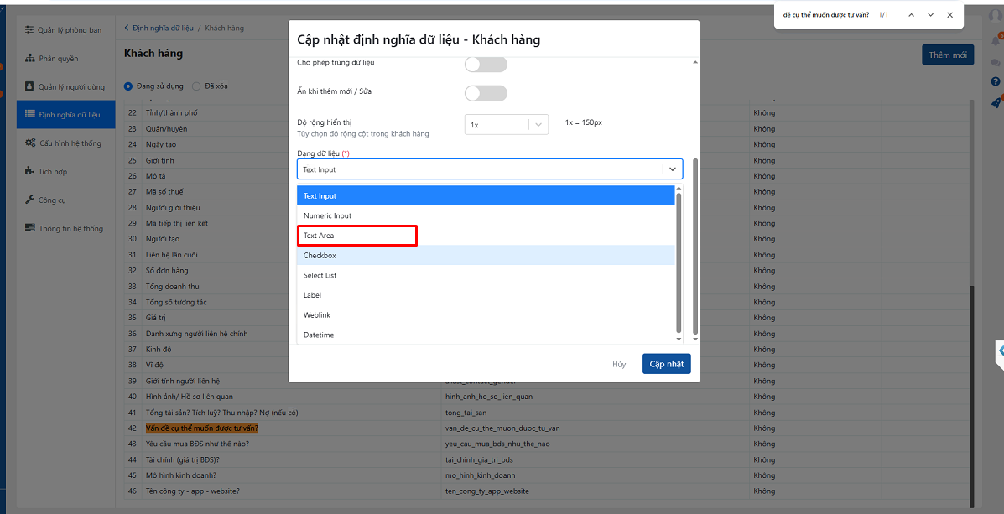Open user profile avatar

pos(996,15)
